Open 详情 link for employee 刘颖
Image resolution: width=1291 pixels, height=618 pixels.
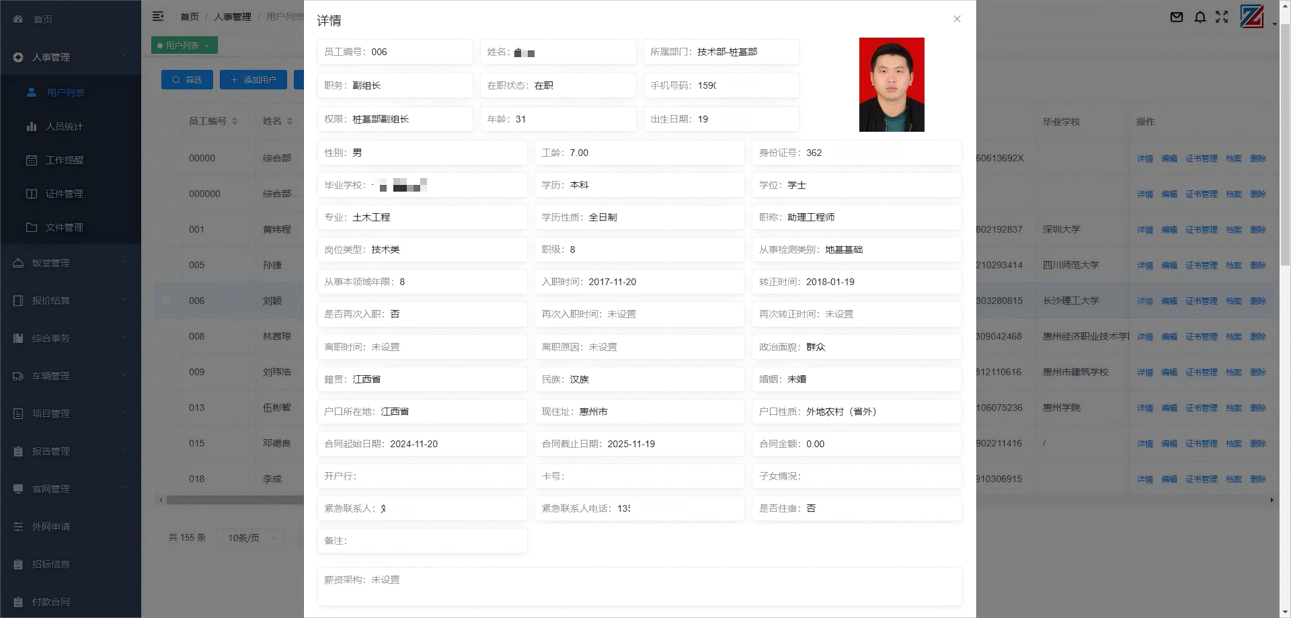(1144, 301)
